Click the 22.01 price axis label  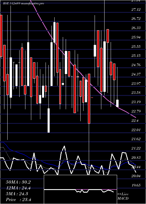[136, 130]
